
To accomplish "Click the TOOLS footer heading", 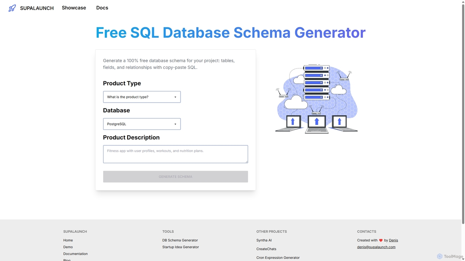I will (x=168, y=231).
